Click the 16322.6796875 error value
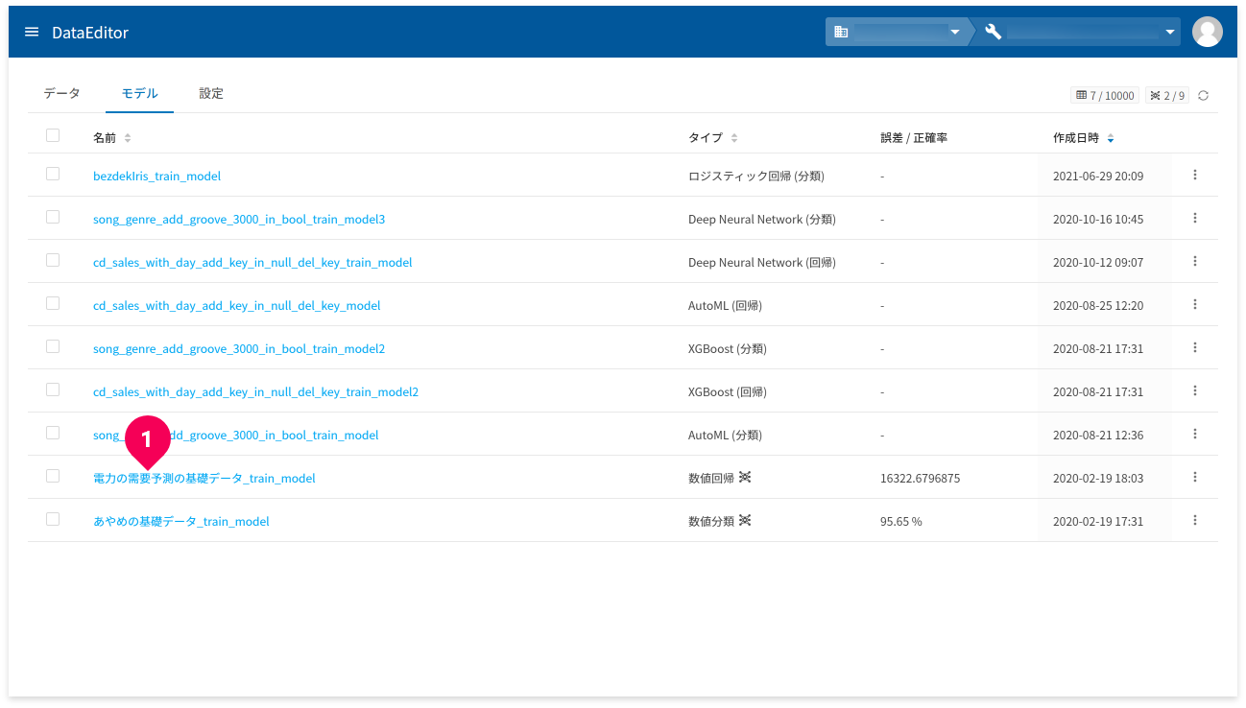The width and height of the screenshot is (1246, 708). 921,479
